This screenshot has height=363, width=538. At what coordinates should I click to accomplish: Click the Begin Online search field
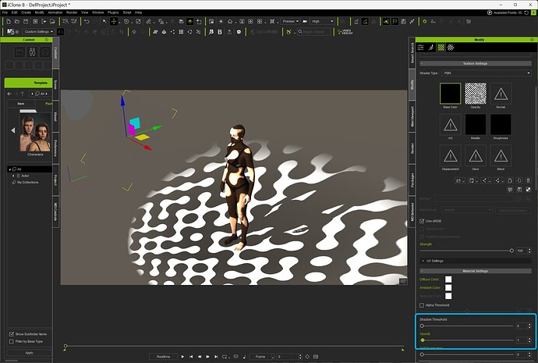pyautogui.click(x=314, y=31)
